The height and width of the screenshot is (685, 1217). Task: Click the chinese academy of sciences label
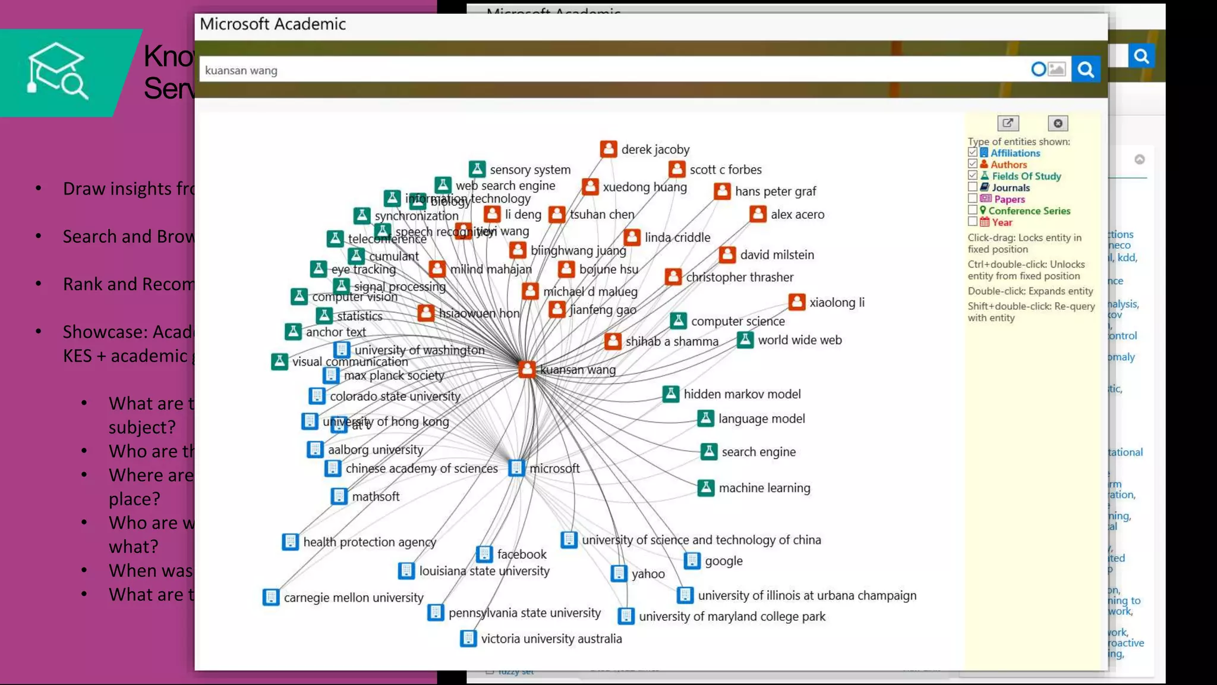pos(422,469)
